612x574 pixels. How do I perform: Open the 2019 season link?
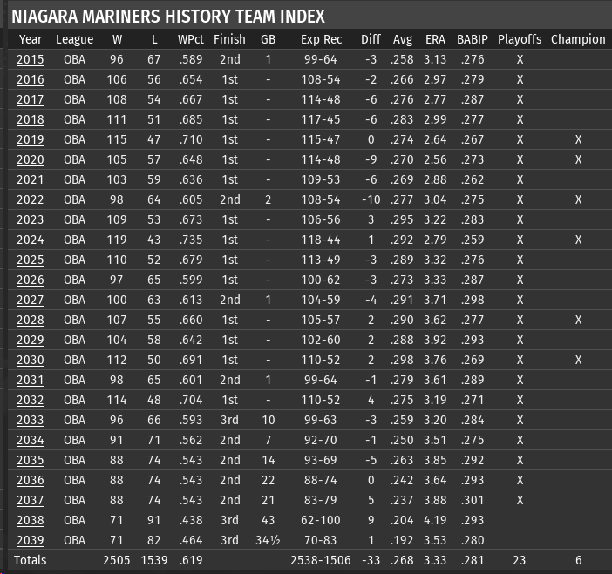tap(31, 139)
